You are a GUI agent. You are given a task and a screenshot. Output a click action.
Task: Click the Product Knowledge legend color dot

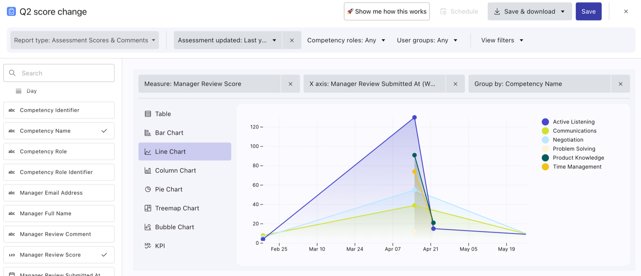545,158
